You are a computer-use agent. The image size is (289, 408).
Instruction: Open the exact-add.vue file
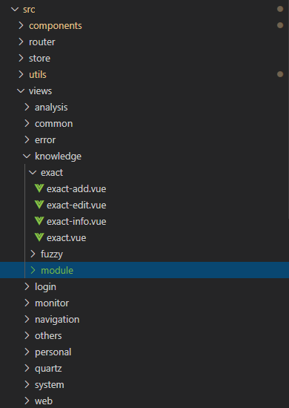(76, 188)
